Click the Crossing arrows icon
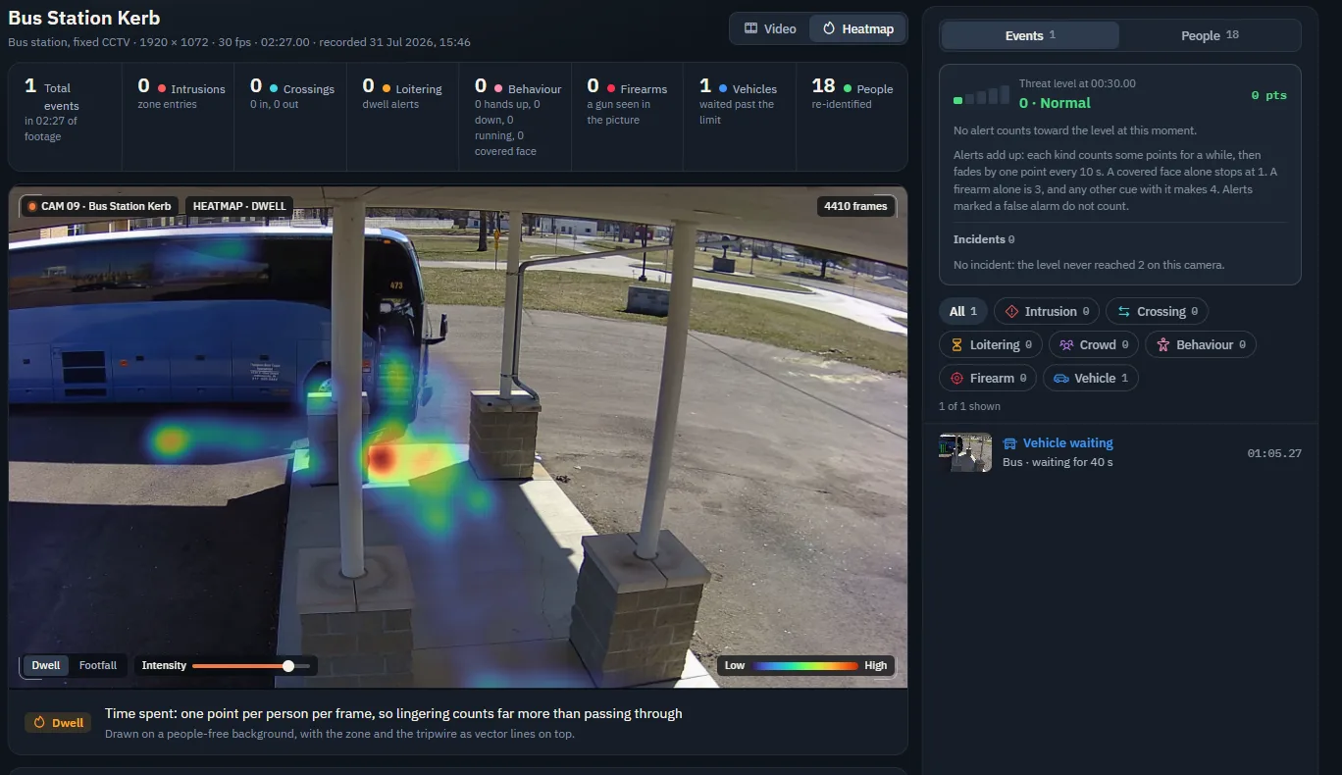 point(1124,311)
